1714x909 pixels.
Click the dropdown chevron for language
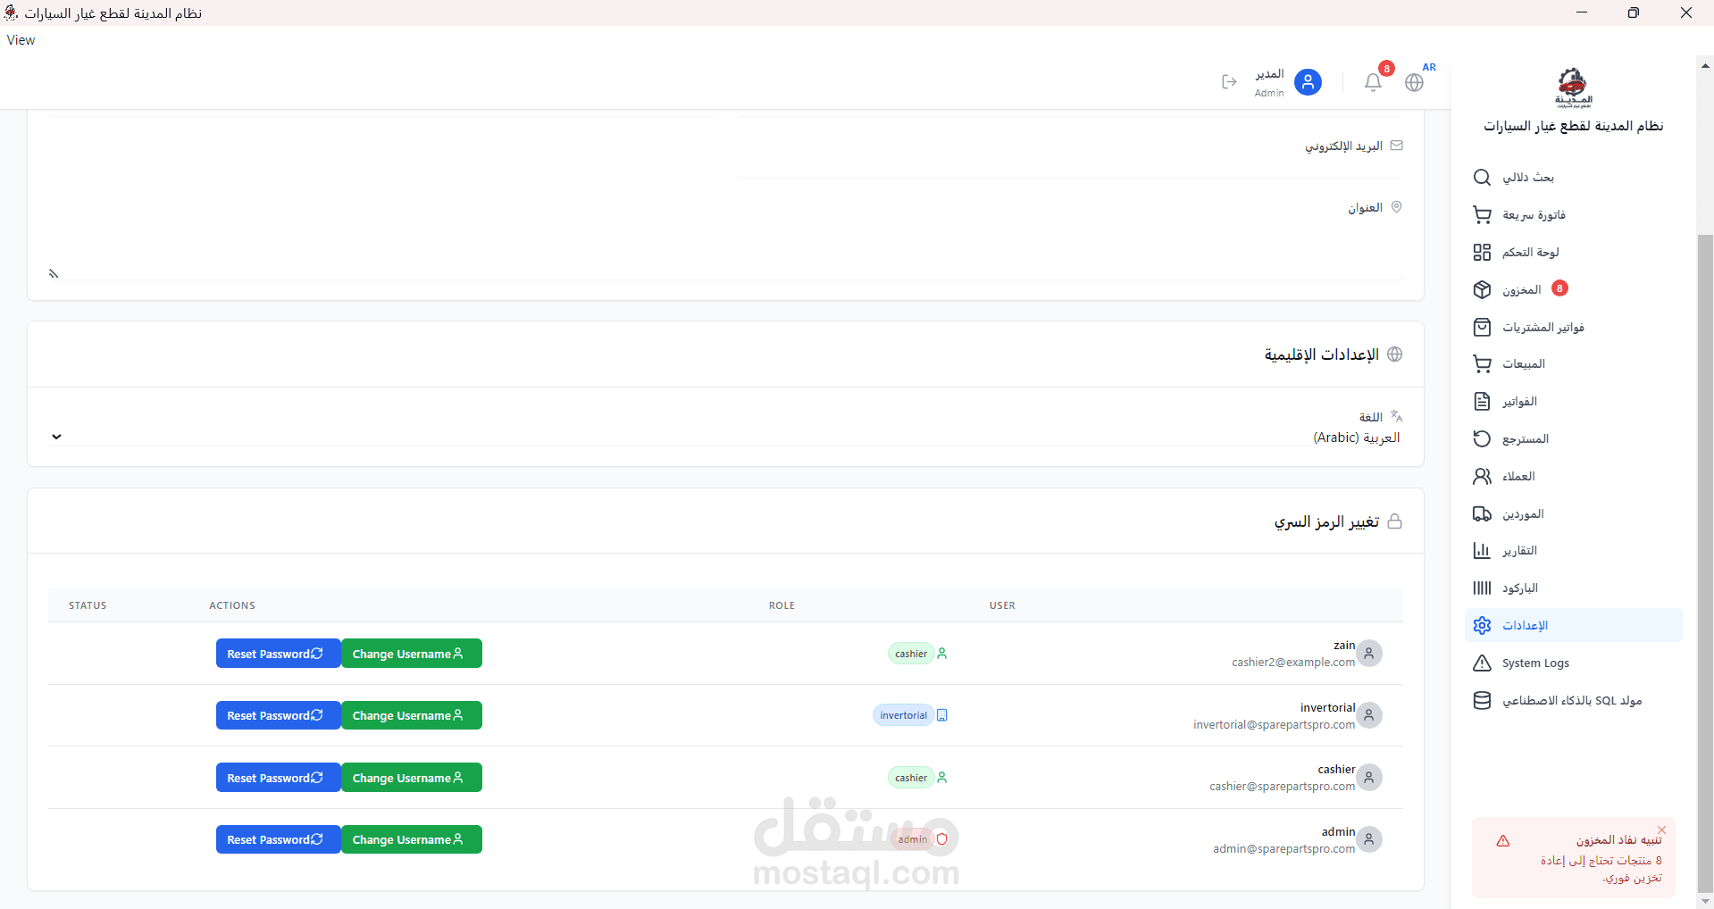[x=56, y=438]
